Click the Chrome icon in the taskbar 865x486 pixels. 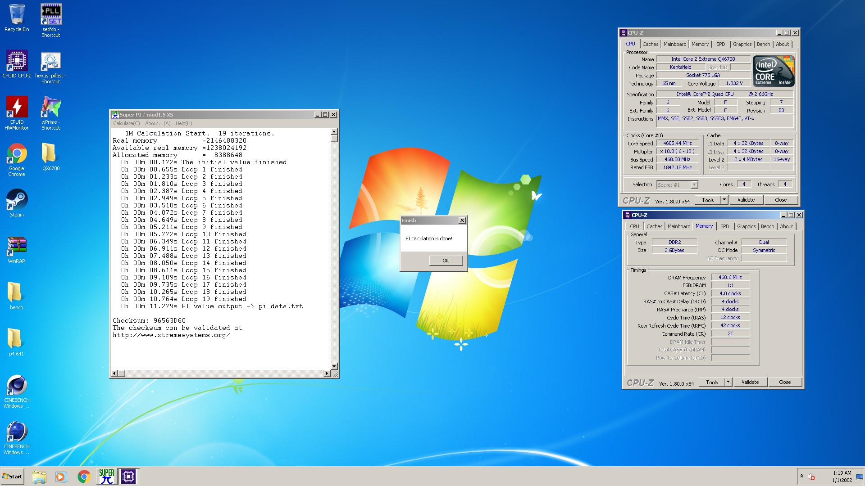pyautogui.click(x=84, y=477)
